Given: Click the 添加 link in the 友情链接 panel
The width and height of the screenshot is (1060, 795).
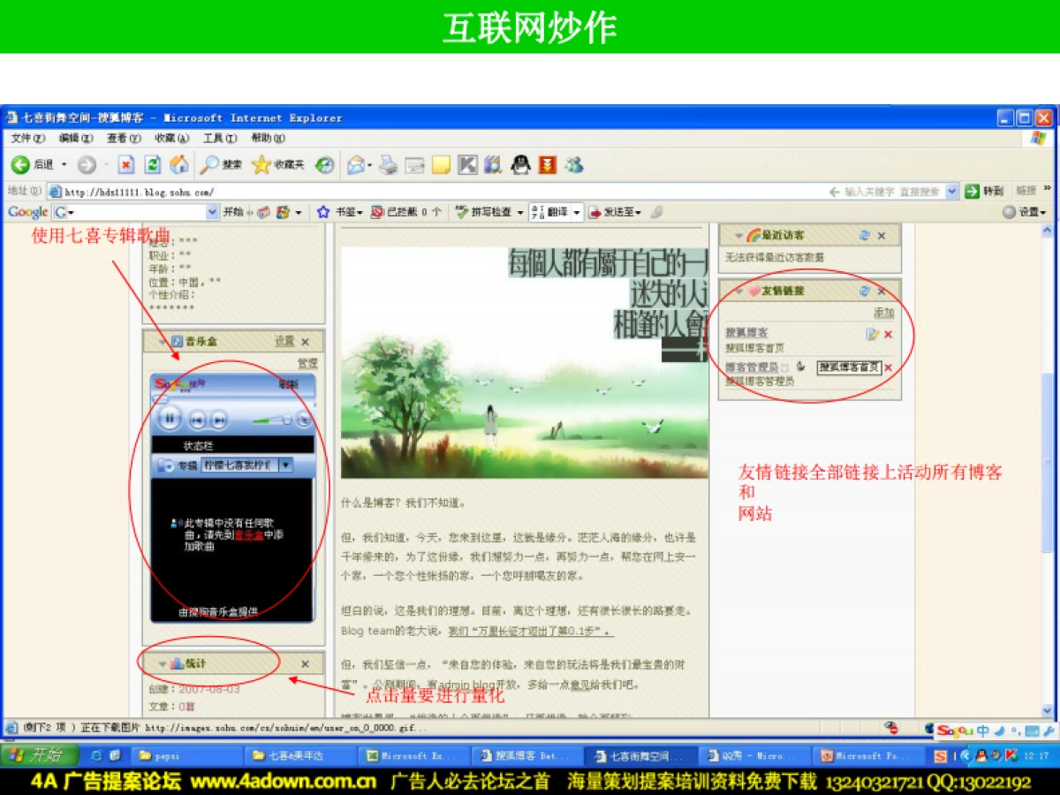Looking at the screenshot, I should (884, 313).
